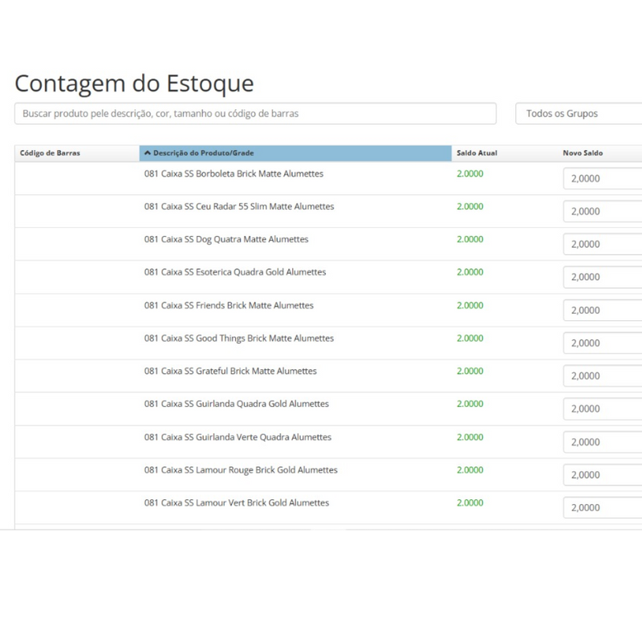Click Saldo Atual value for Dog Quatra
Image resolution: width=642 pixels, height=642 pixels.
(x=470, y=239)
